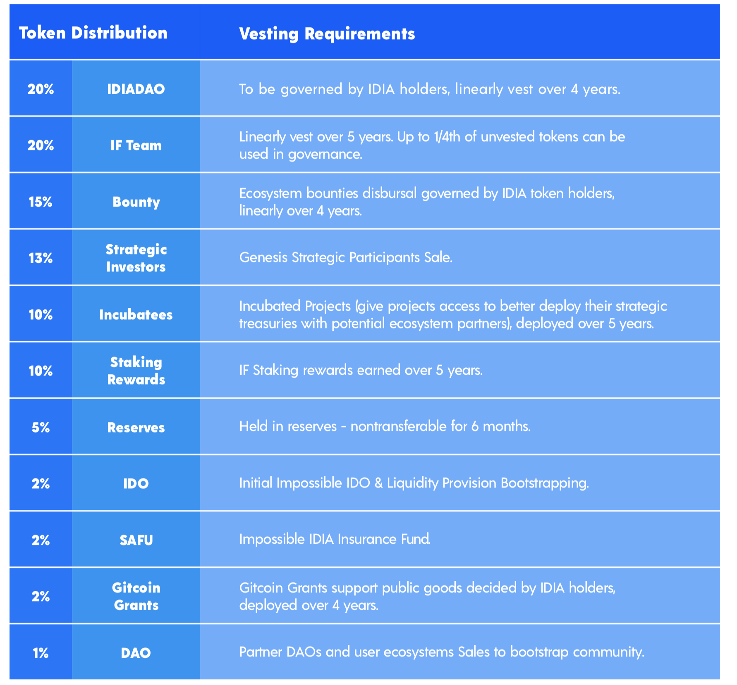Click the Held in reserves description text
737x685 pixels.
click(x=385, y=426)
